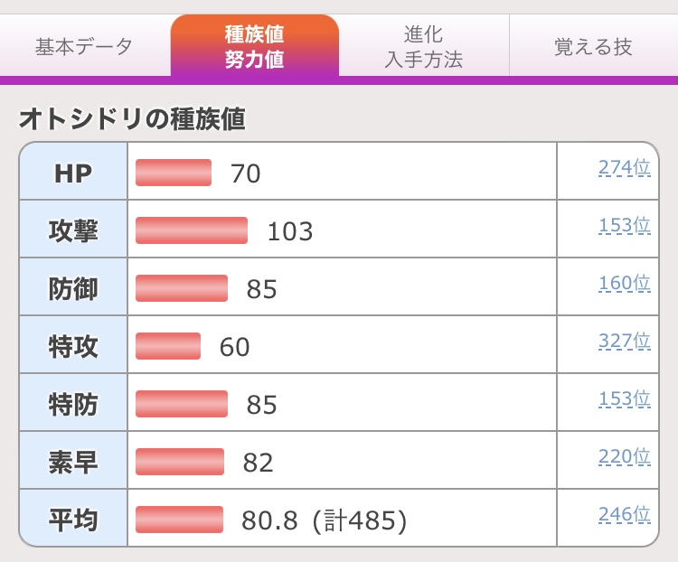Open the 基本データ tab
This screenshot has width=678, height=562.
(84, 47)
